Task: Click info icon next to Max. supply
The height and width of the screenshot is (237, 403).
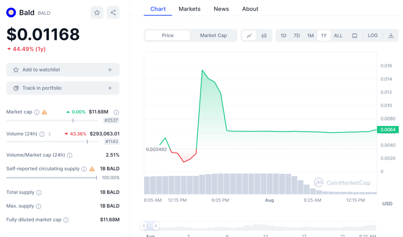Action: tap(39, 206)
